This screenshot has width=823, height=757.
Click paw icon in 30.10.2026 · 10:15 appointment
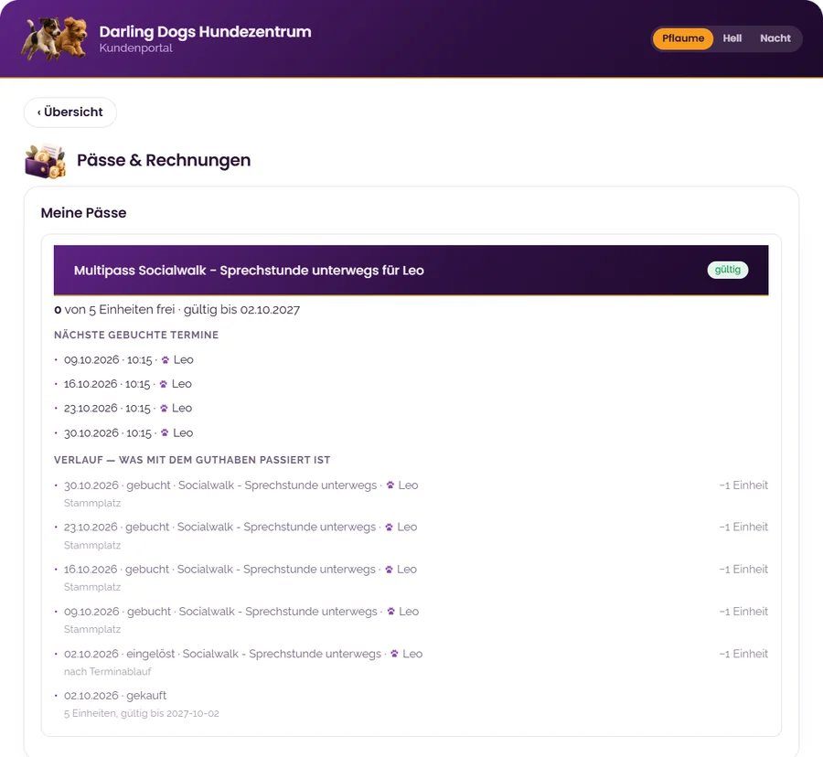click(165, 432)
